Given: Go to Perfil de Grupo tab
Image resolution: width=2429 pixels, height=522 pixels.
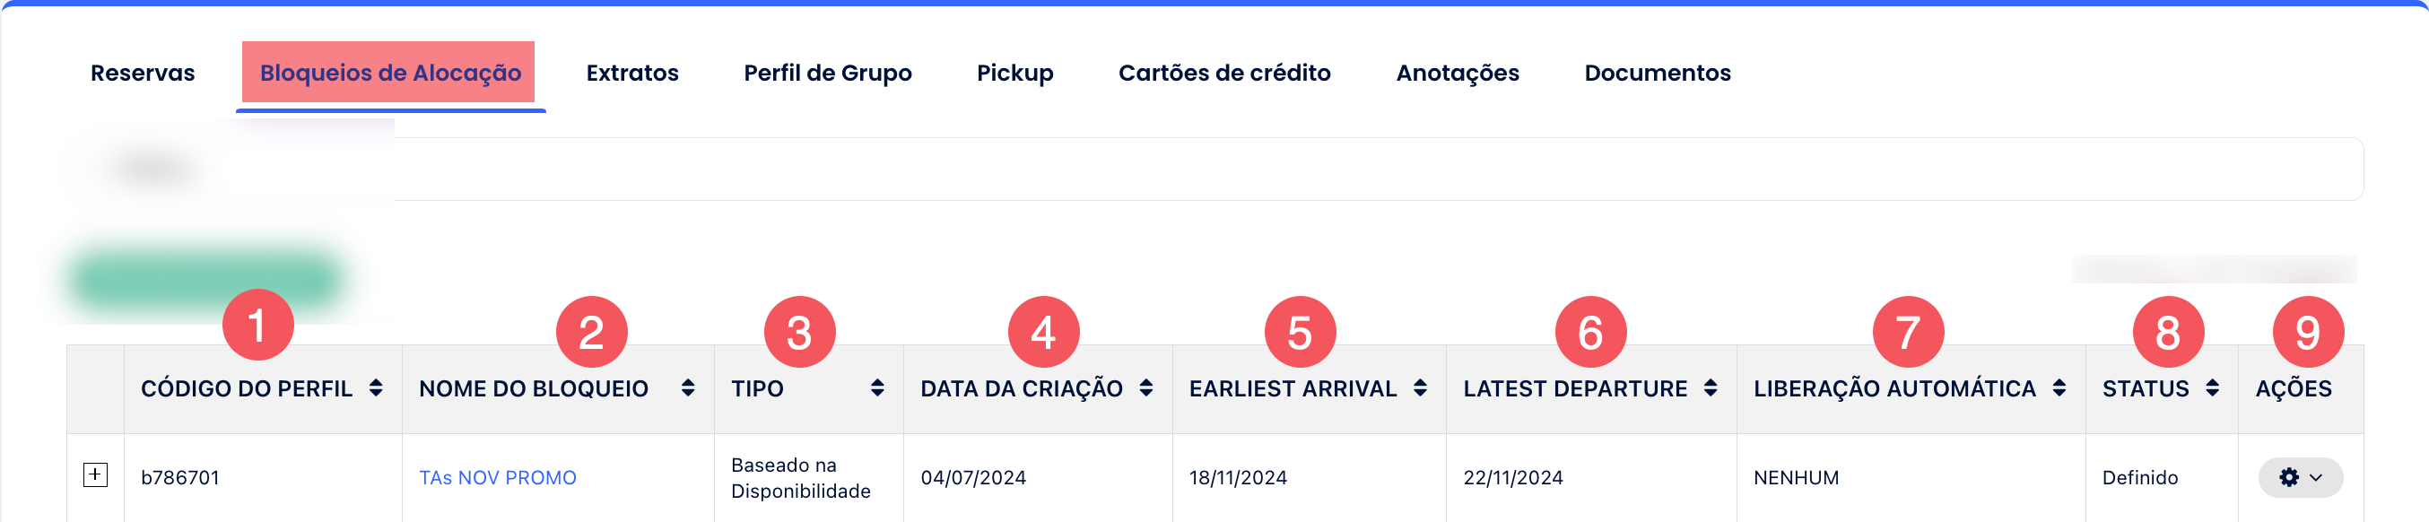Looking at the screenshot, I should click(x=827, y=73).
